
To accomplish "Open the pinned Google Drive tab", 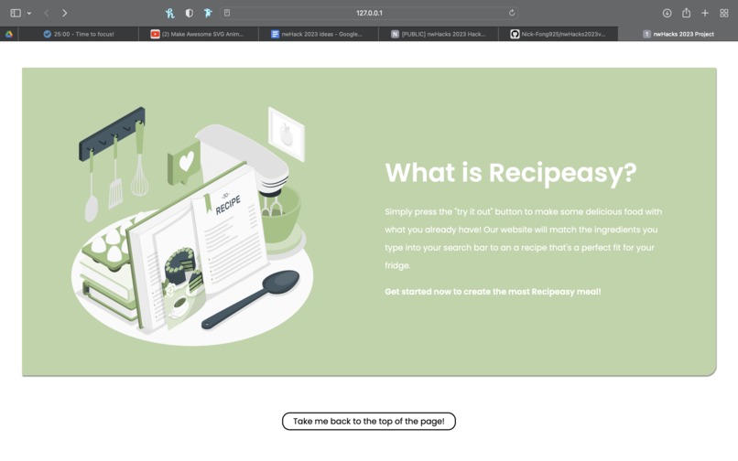I will (x=9, y=34).
